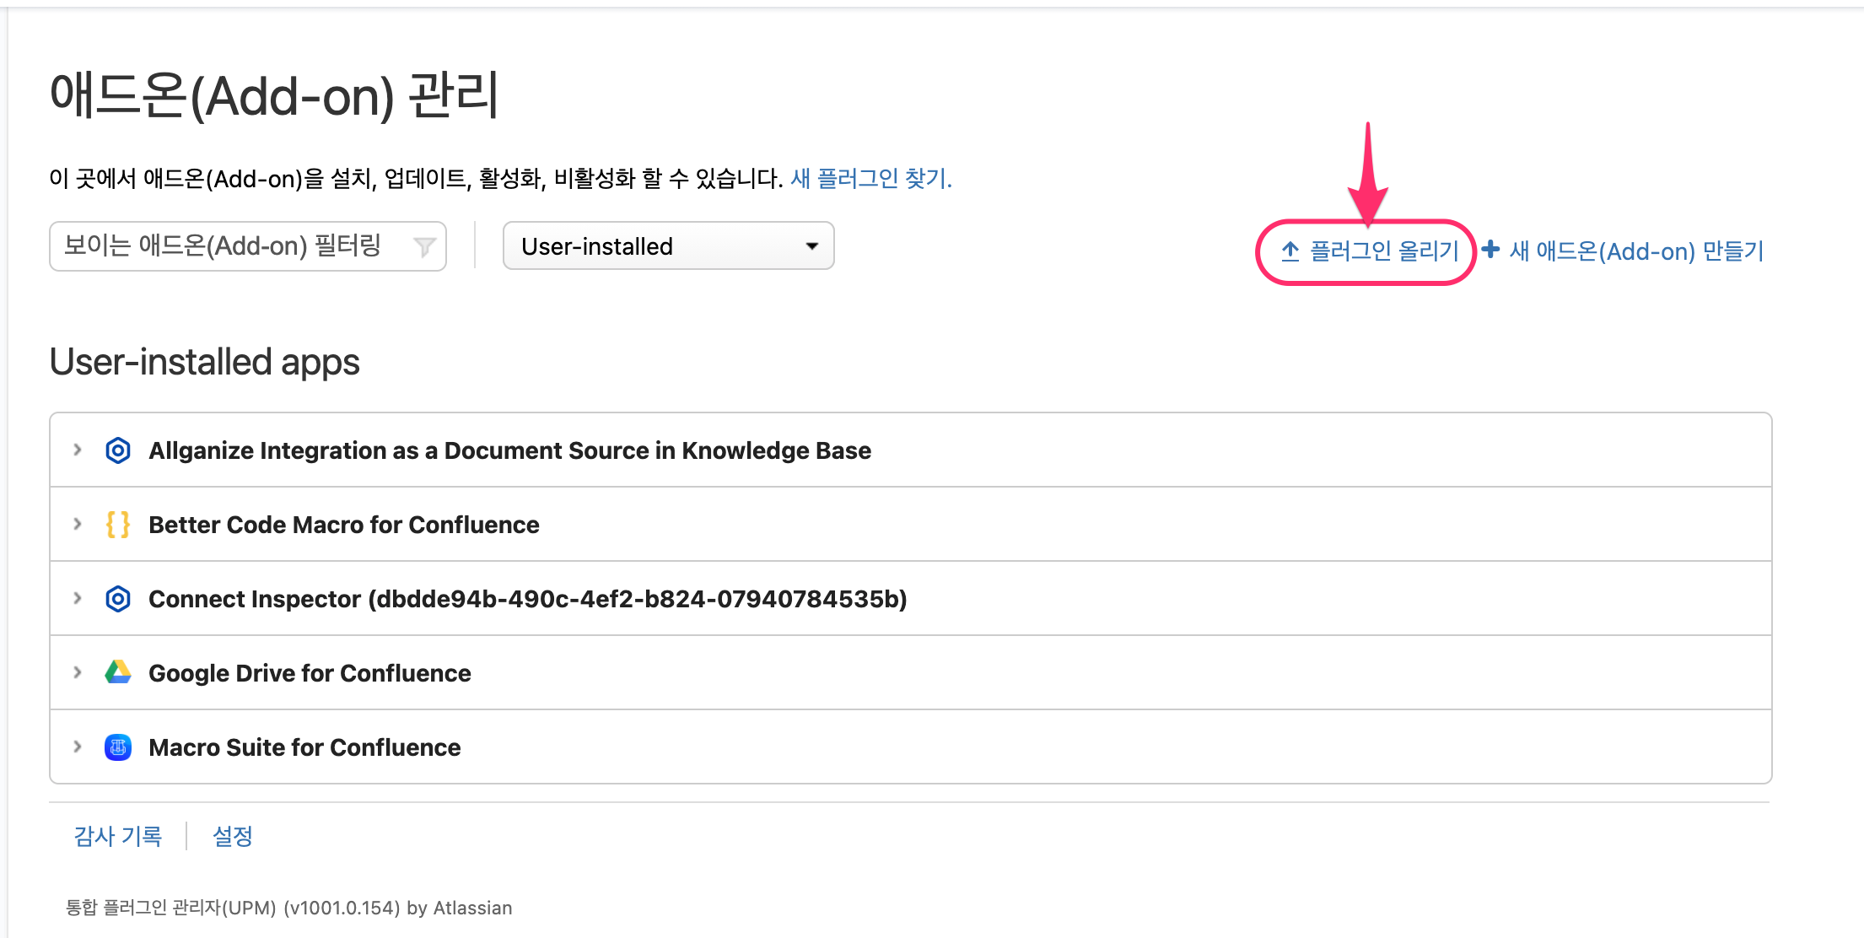Click the filter funnel icon in search box
This screenshot has width=1864, height=938.
424,246
